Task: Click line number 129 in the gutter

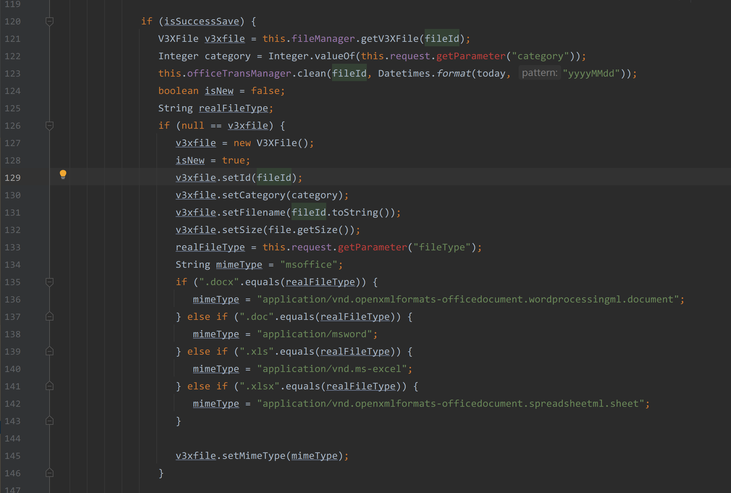Action: [x=13, y=178]
